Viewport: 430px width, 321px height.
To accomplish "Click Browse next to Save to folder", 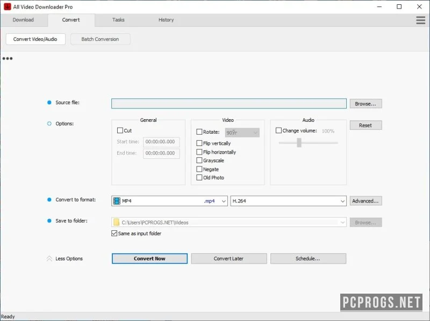I will [365, 222].
